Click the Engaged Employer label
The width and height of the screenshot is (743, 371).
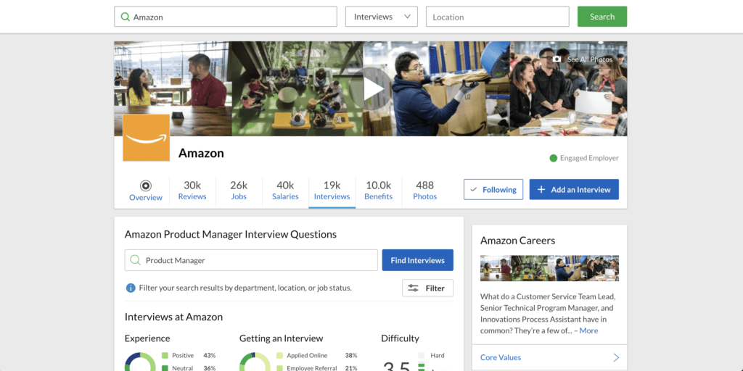point(589,158)
